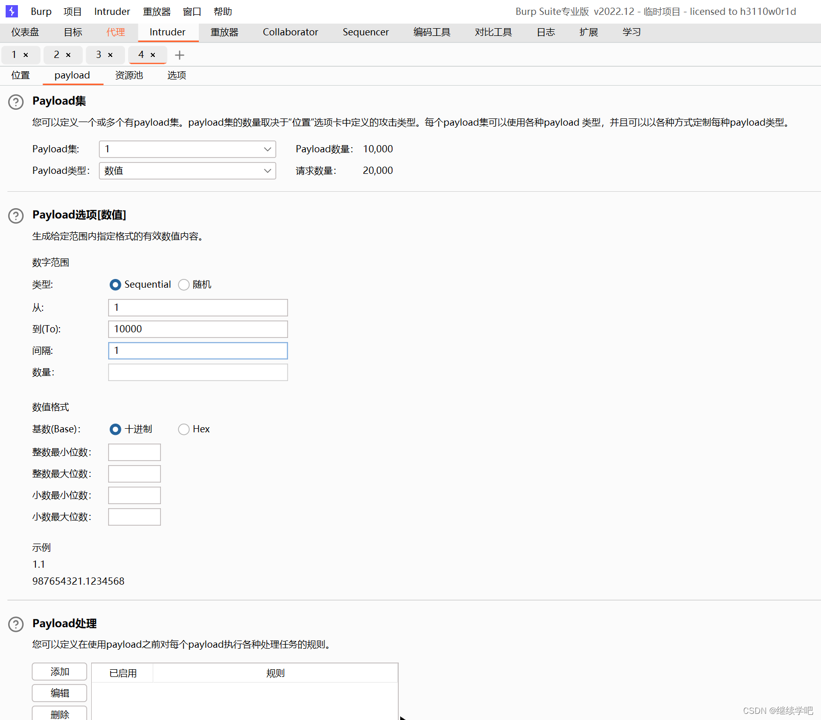Switch to the Collaborator tab

point(291,32)
